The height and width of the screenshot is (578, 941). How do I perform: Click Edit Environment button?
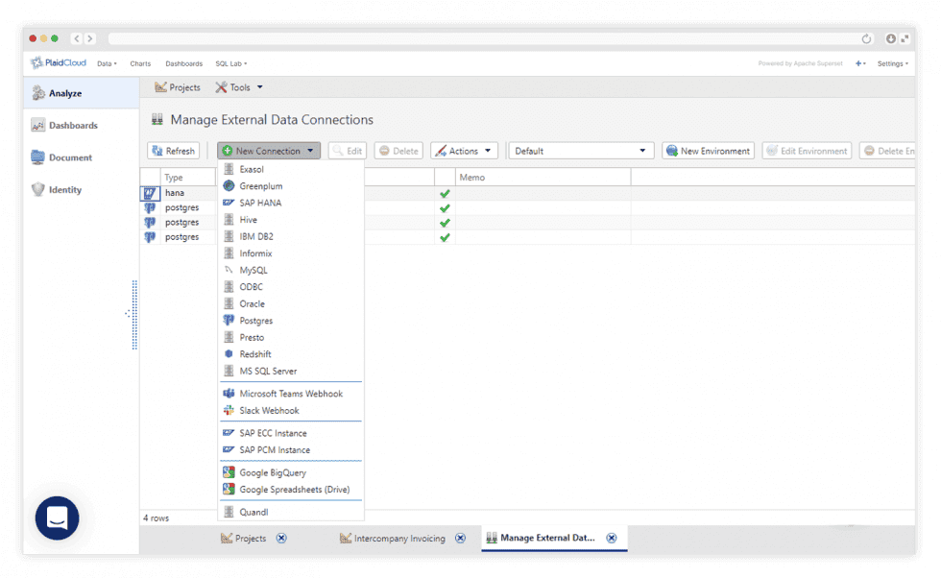tap(808, 151)
